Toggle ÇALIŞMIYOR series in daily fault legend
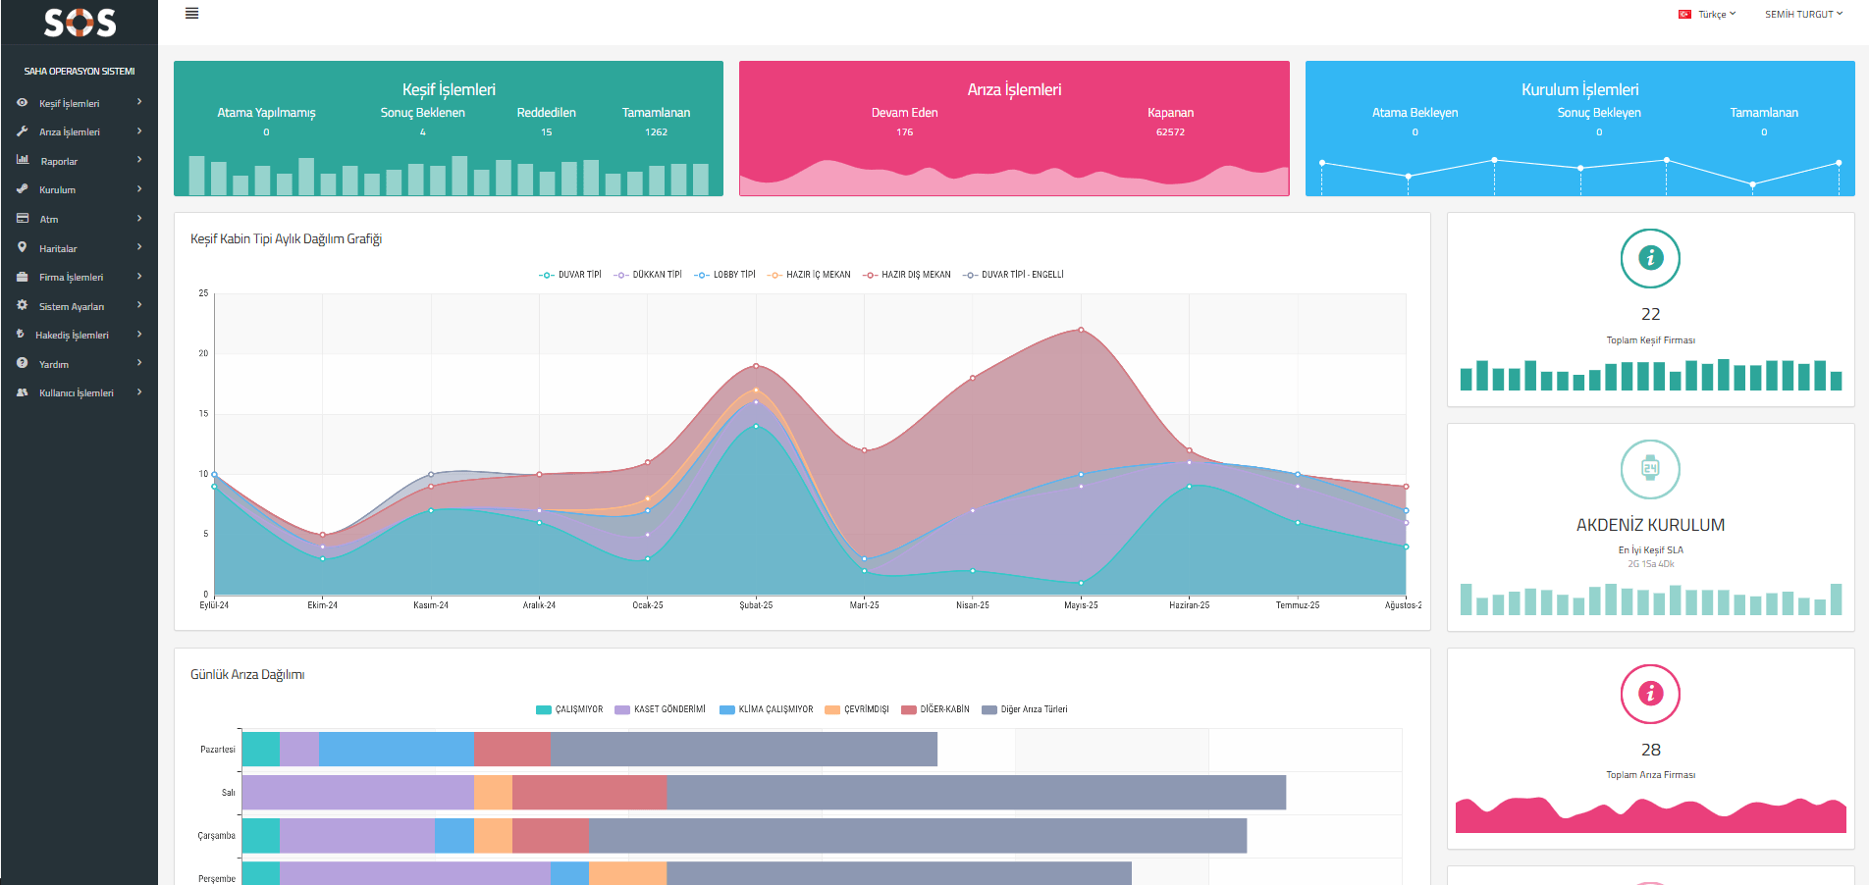The image size is (1869, 885). (x=569, y=709)
